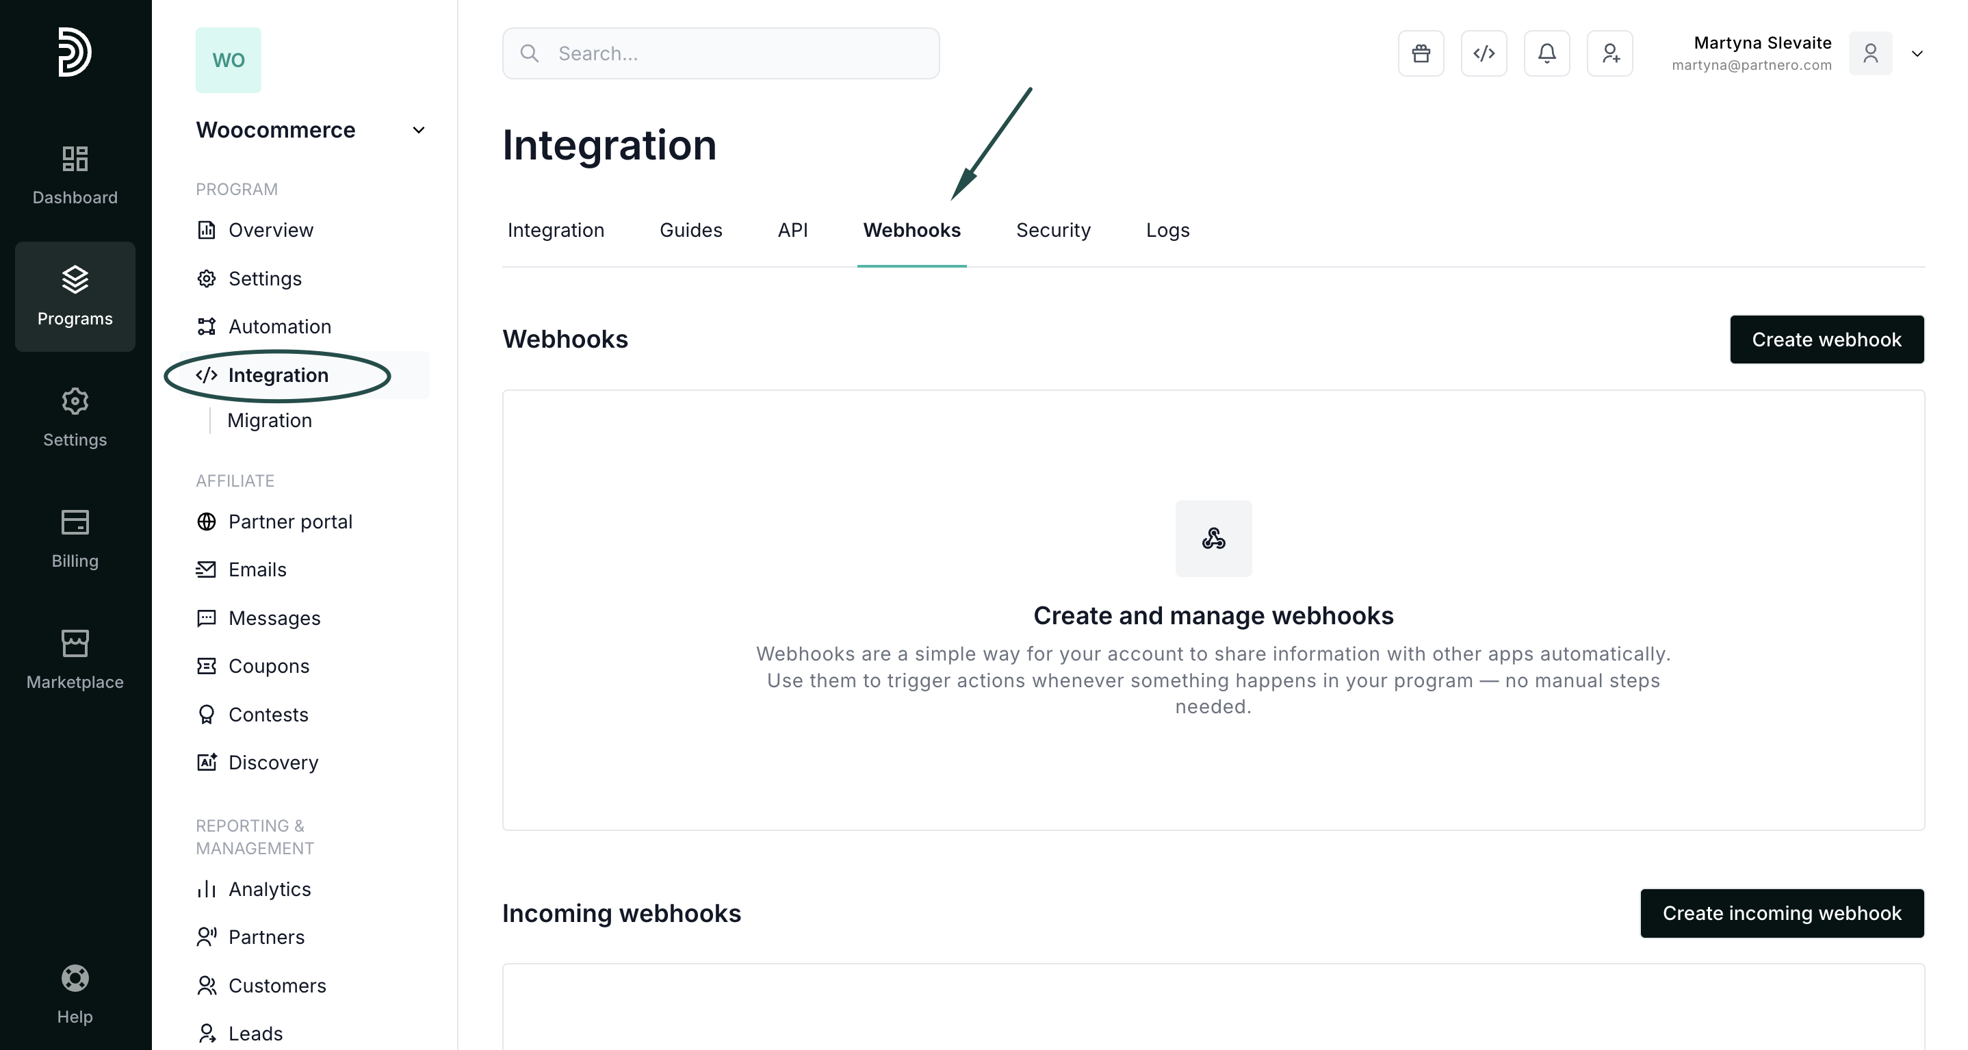Switch to the Security tab

1052,230
